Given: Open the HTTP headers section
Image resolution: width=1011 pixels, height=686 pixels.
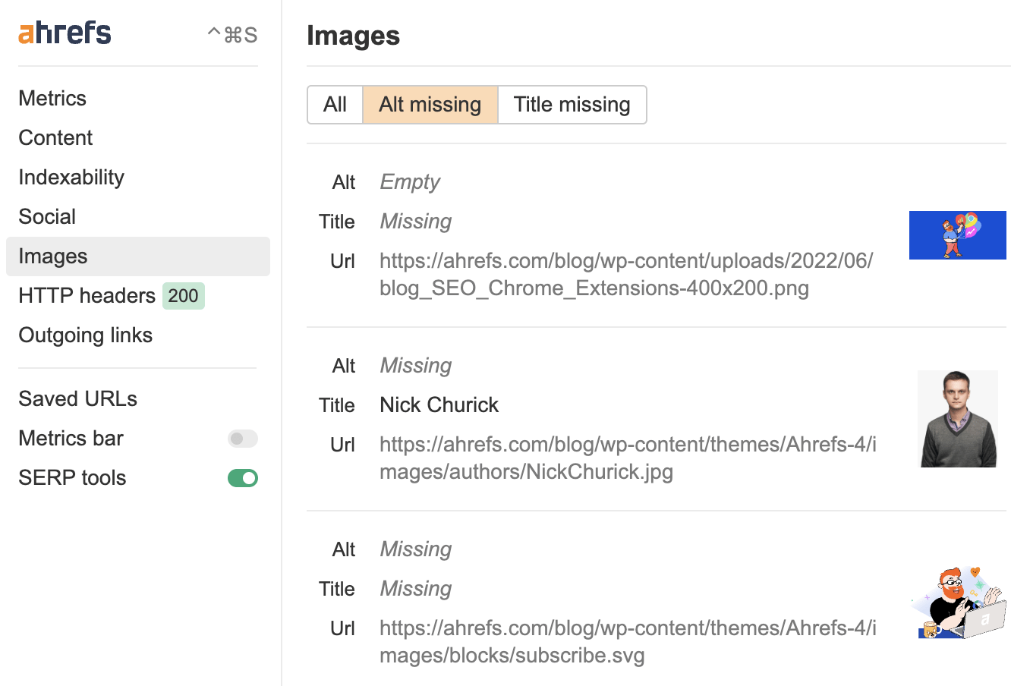Looking at the screenshot, I should [87, 296].
